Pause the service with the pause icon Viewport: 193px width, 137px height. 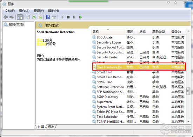pos(74,17)
